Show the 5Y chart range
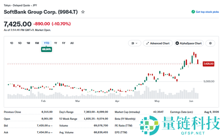This screenshot has height=137, width=220. click(64, 43)
